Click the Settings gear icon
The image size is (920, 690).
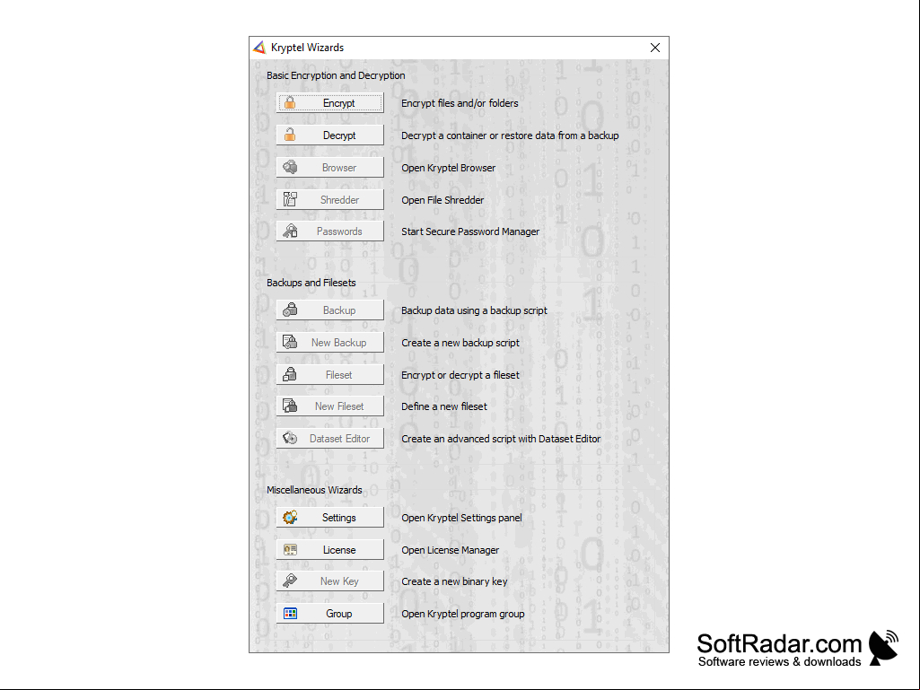point(290,518)
